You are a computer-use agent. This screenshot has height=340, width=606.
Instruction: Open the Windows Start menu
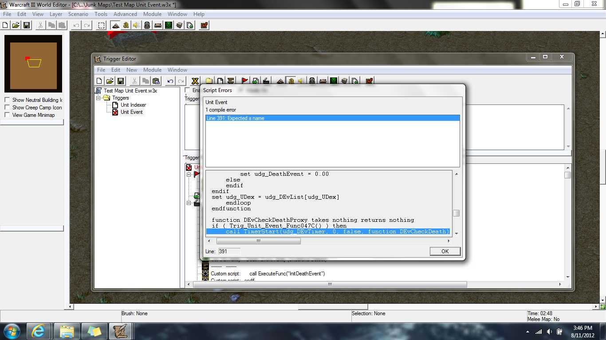pos(11,331)
